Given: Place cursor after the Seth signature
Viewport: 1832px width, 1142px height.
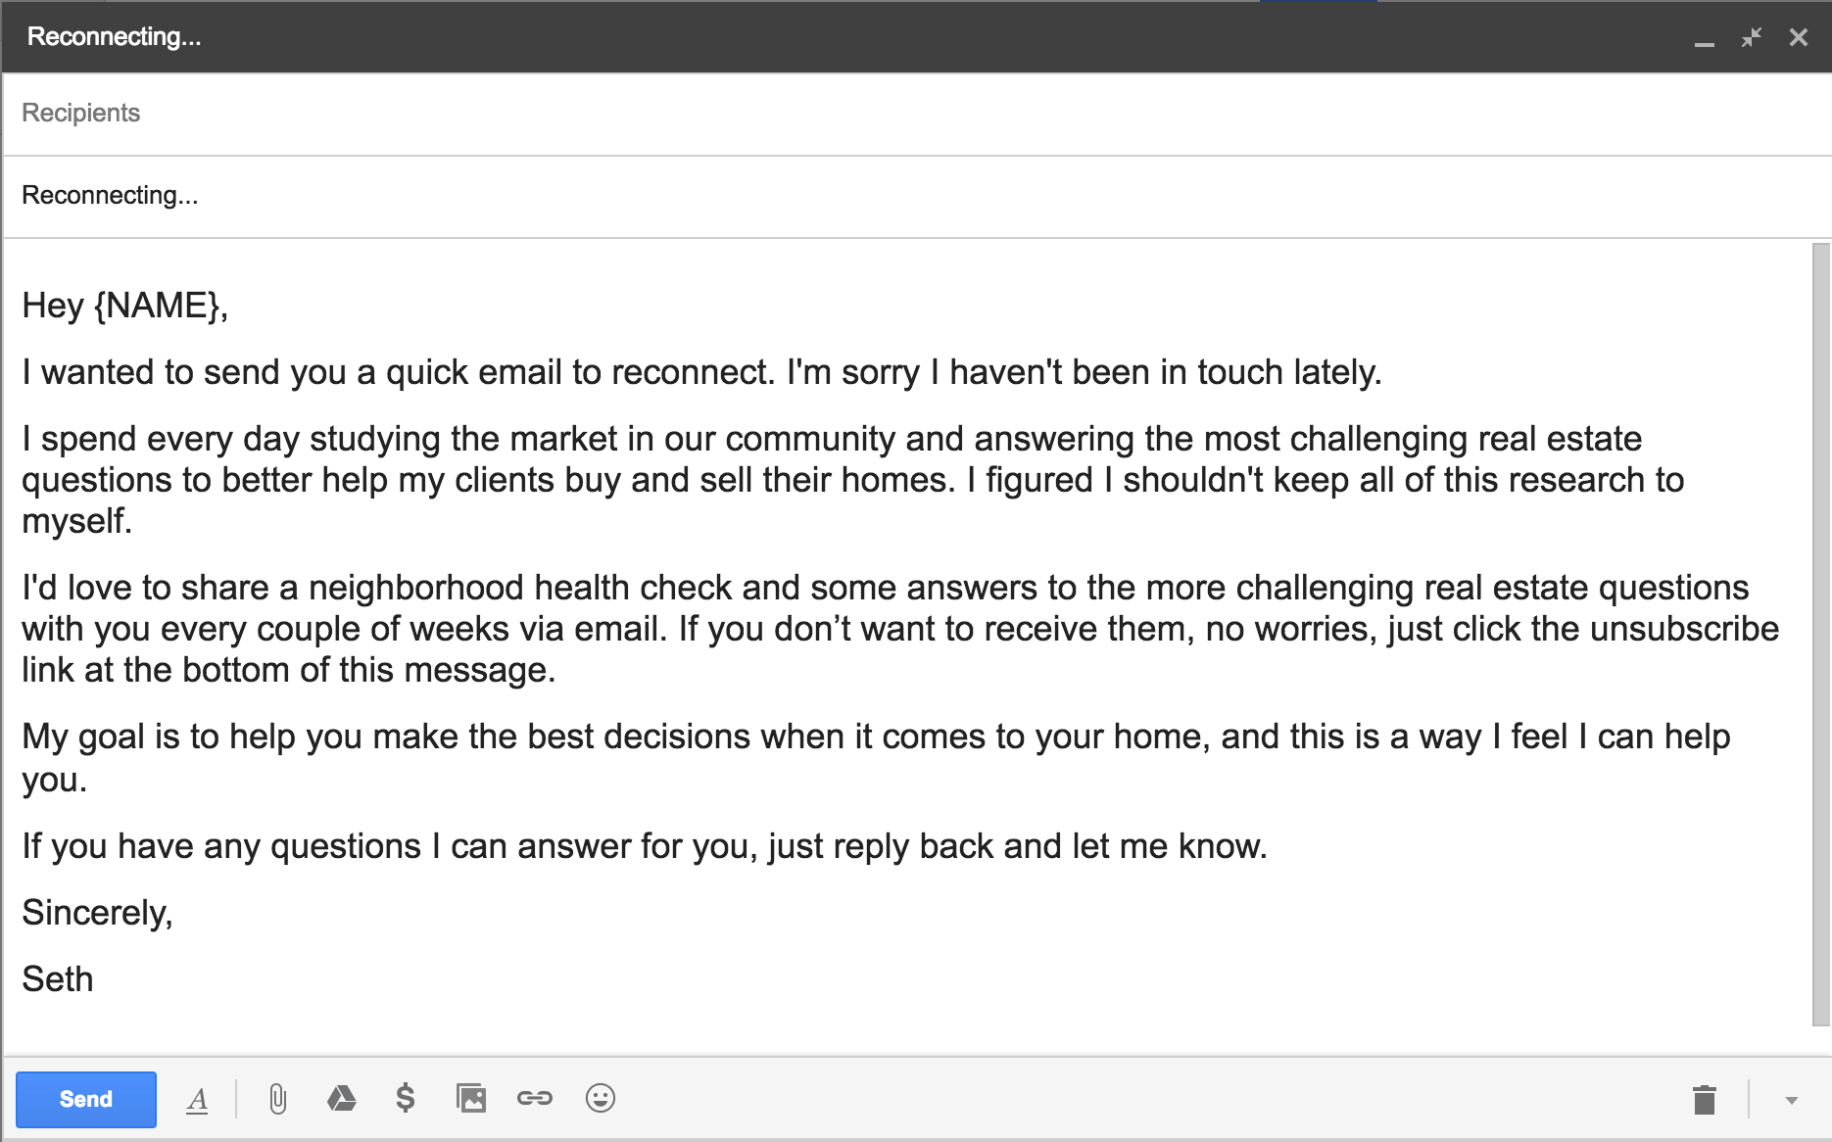Looking at the screenshot, I should [x=95, y=979].
